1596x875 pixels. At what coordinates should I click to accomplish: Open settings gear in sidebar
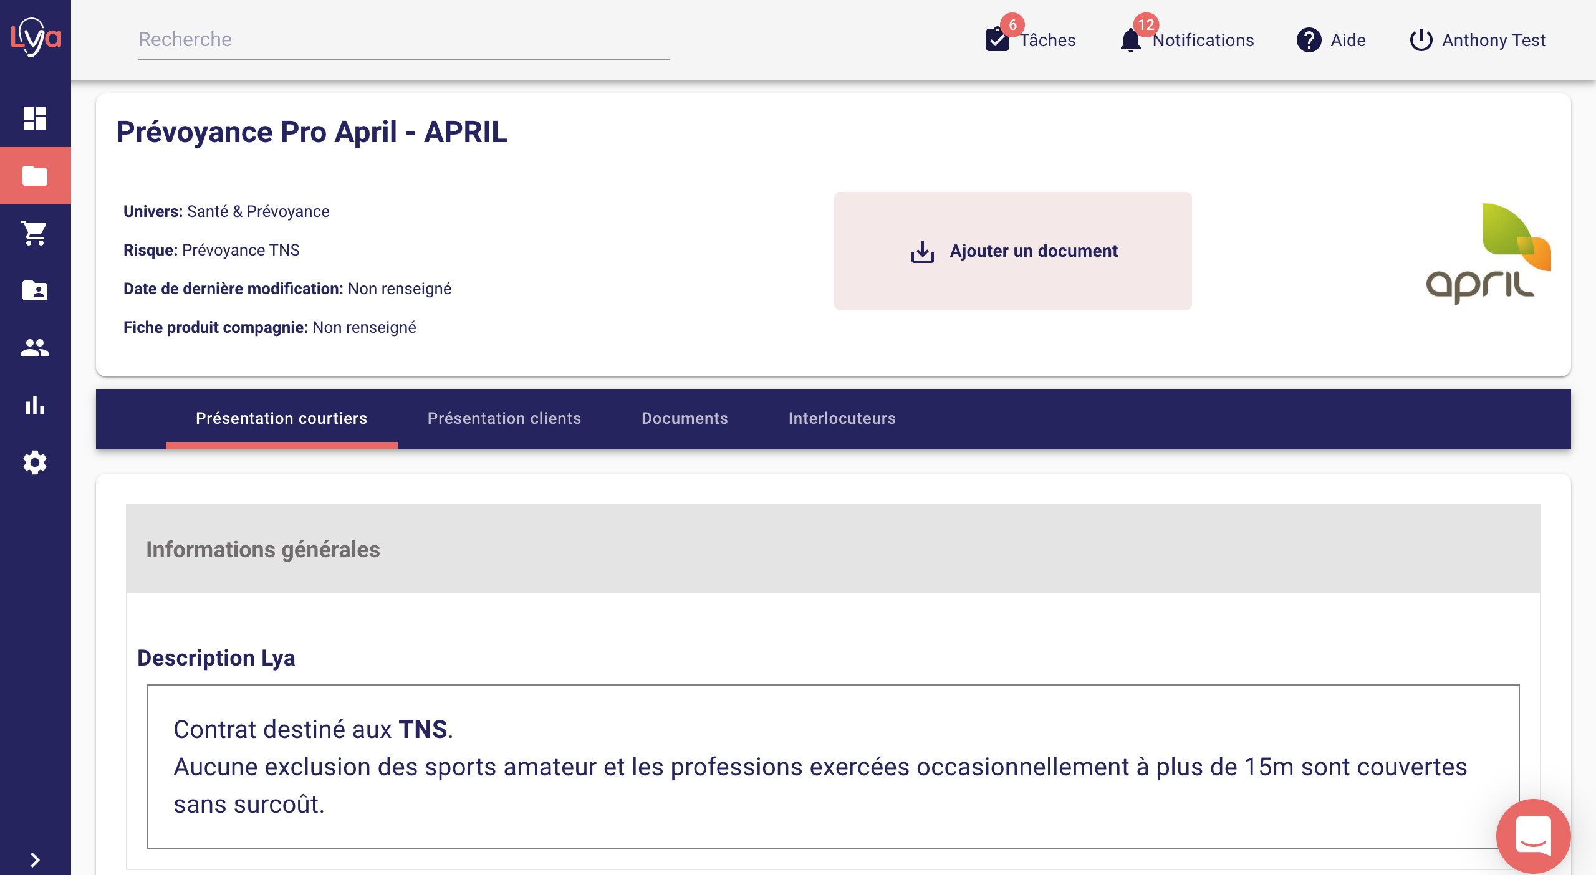click(x=35, y=462)
